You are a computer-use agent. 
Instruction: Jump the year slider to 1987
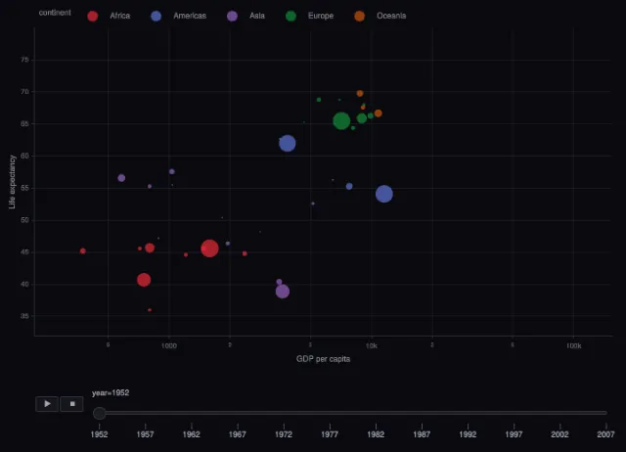tap(422, 434)
